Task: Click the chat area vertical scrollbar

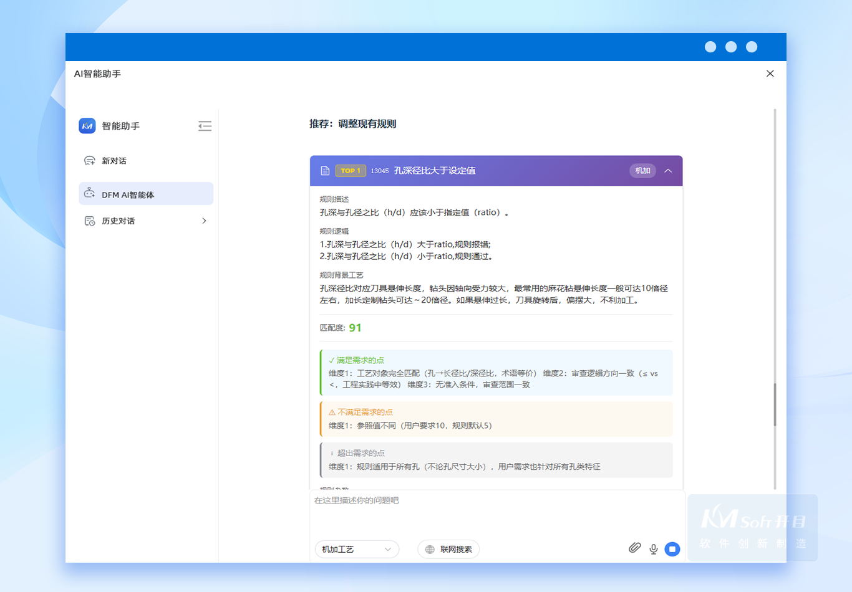Action: point(775,404)
